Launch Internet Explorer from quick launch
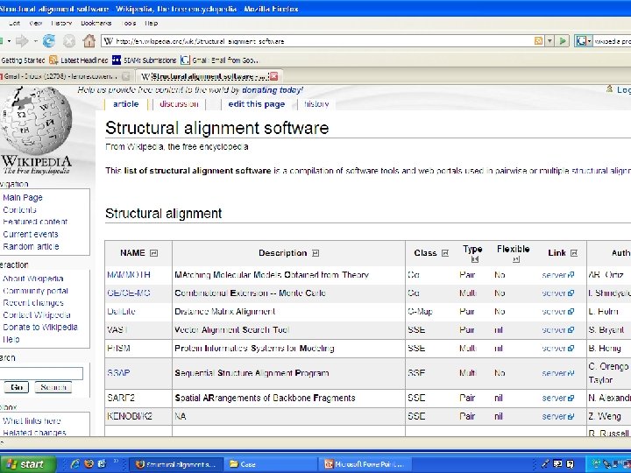Image resolution: width=631 pixels, height=473 pixels. tap(74, 463)
